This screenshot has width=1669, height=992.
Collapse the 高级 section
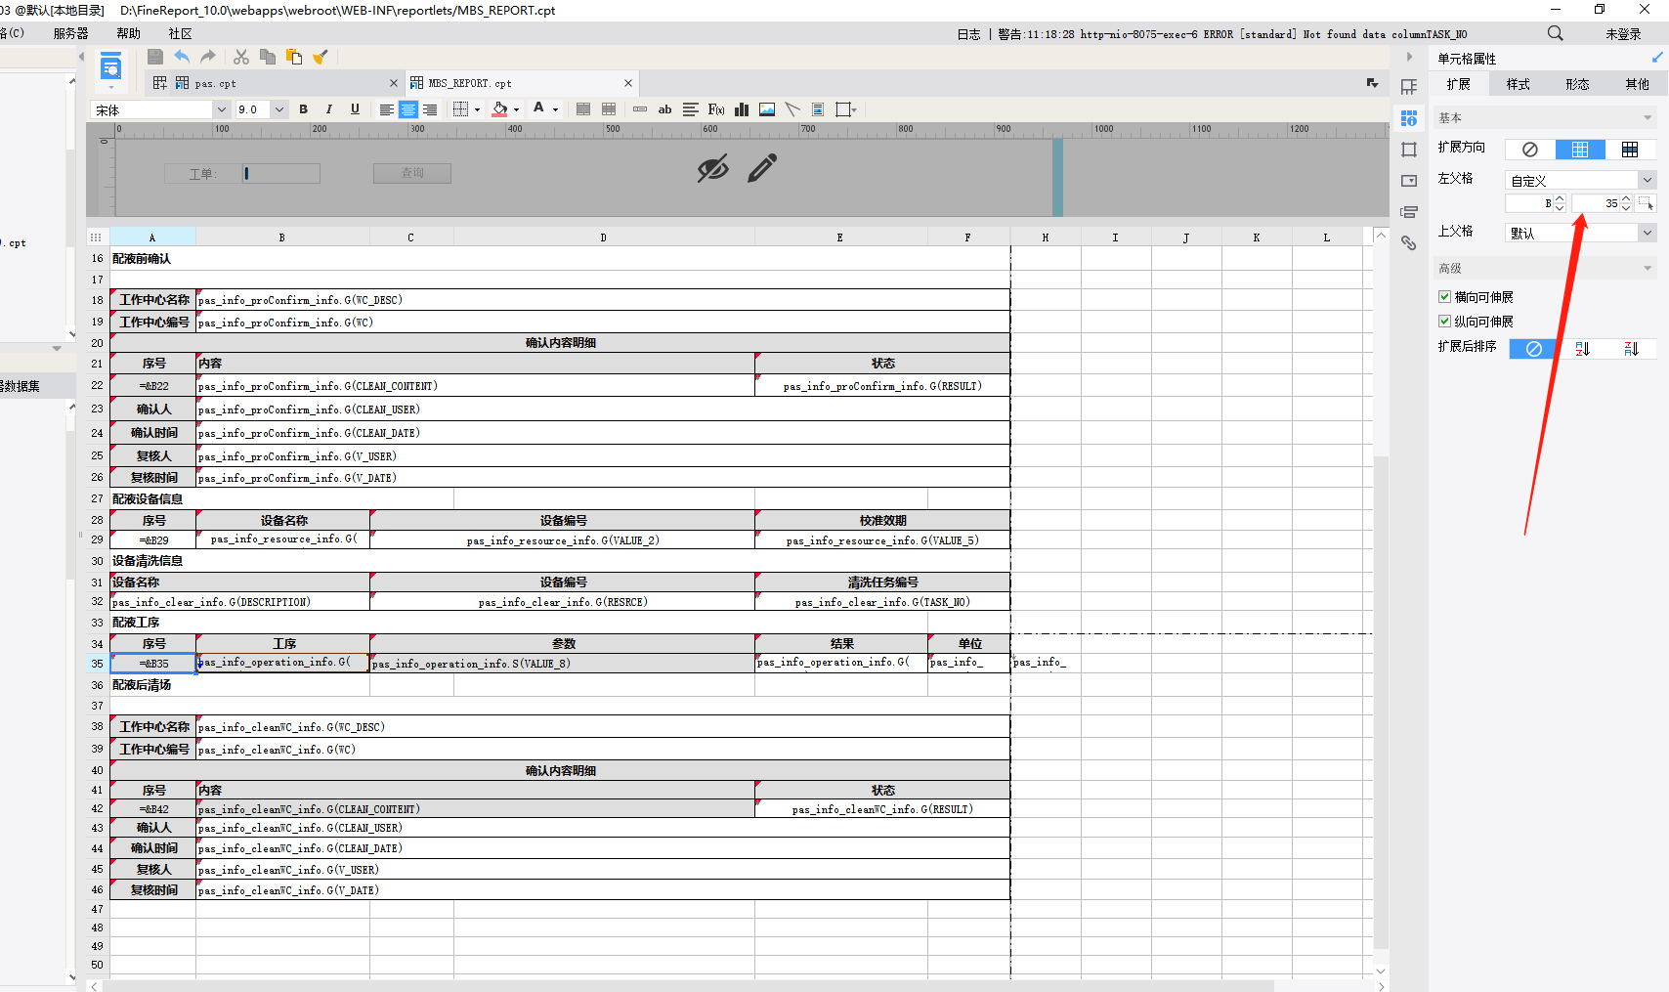pyautogui.click(x=1648, y=268)
